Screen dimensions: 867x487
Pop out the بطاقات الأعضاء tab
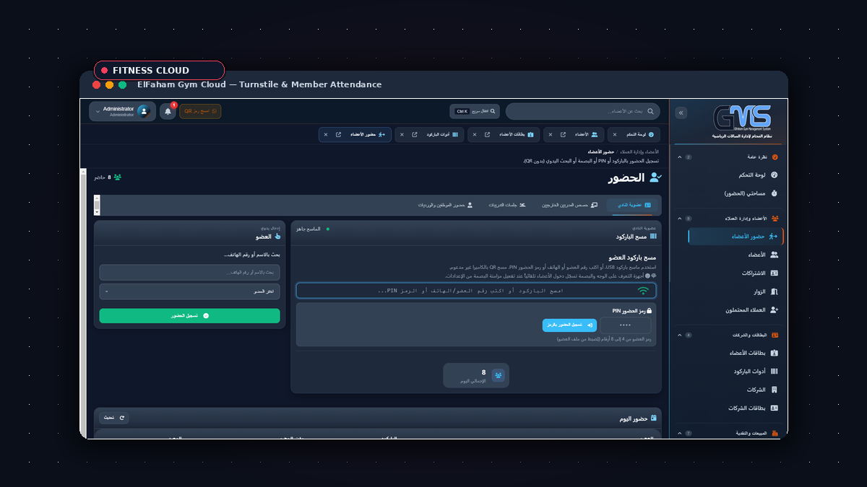pos(487,135)
